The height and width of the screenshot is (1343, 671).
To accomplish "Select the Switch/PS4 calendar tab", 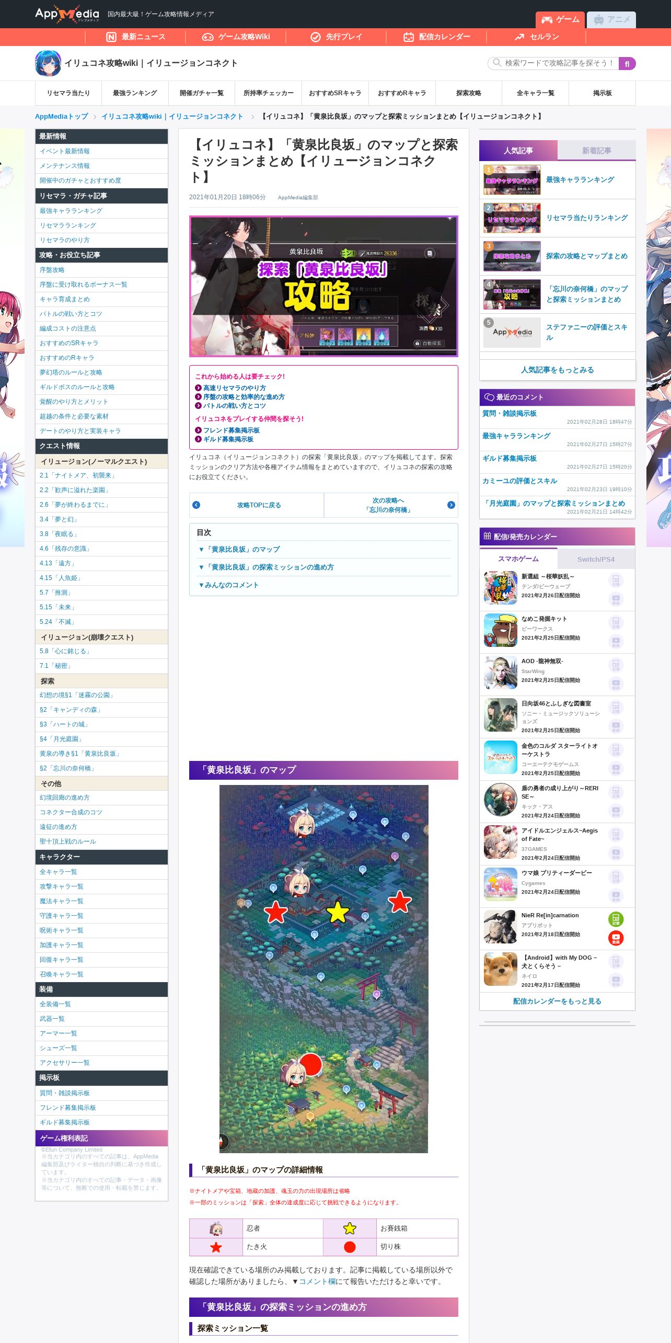I will click(x=596, y=559).
